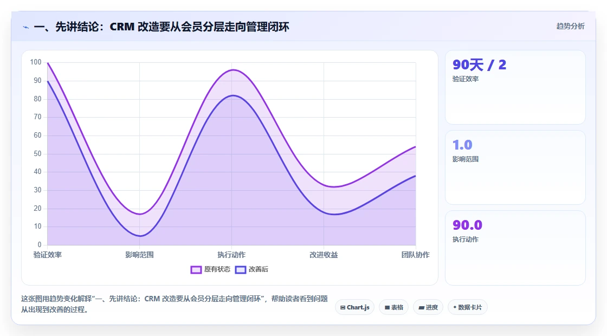Select the Chart.js tag button
The image size is (607, 336).
(354, 307)
